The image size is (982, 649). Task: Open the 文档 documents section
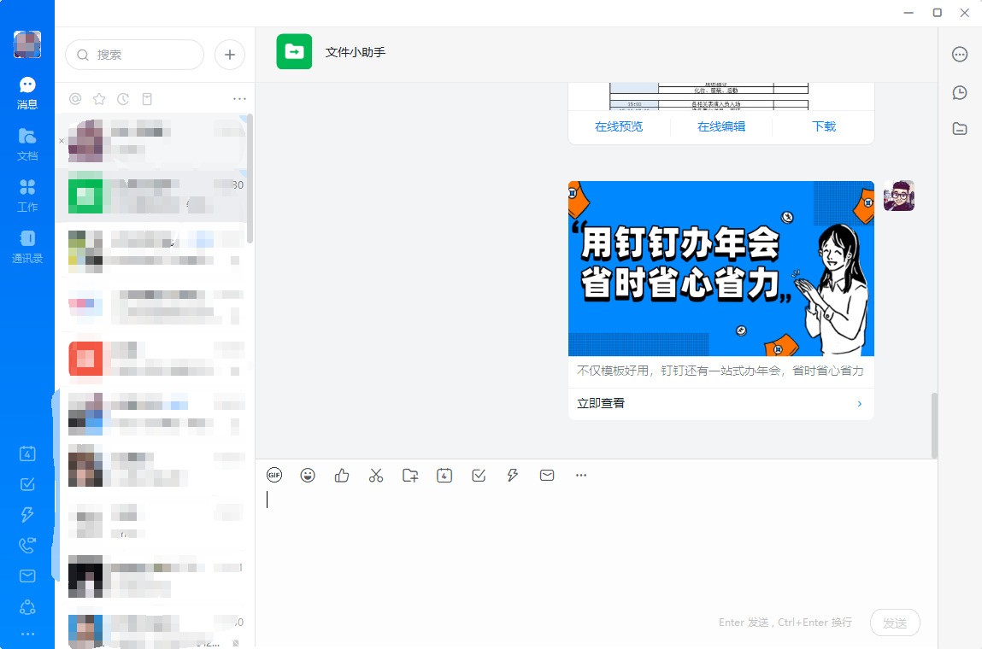pos(27,144)
